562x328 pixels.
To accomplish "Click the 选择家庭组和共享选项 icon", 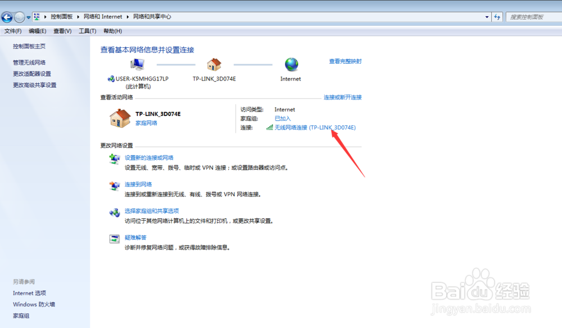I will 115,213.
